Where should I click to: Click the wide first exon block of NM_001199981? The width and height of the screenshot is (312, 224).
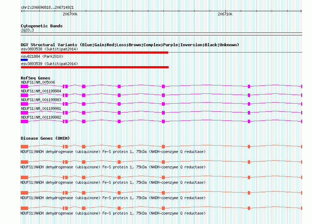(x=24, y=113)
